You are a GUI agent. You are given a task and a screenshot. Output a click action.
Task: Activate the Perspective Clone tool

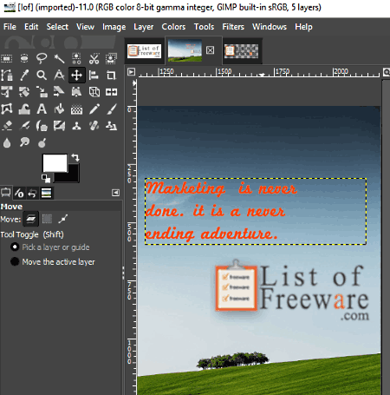tap(111, 126)
